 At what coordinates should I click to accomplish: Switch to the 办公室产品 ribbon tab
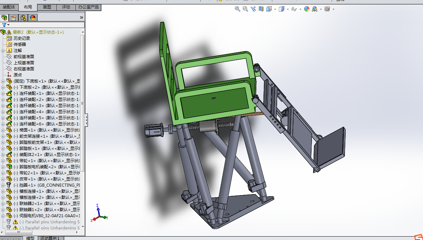pos(89,7)
